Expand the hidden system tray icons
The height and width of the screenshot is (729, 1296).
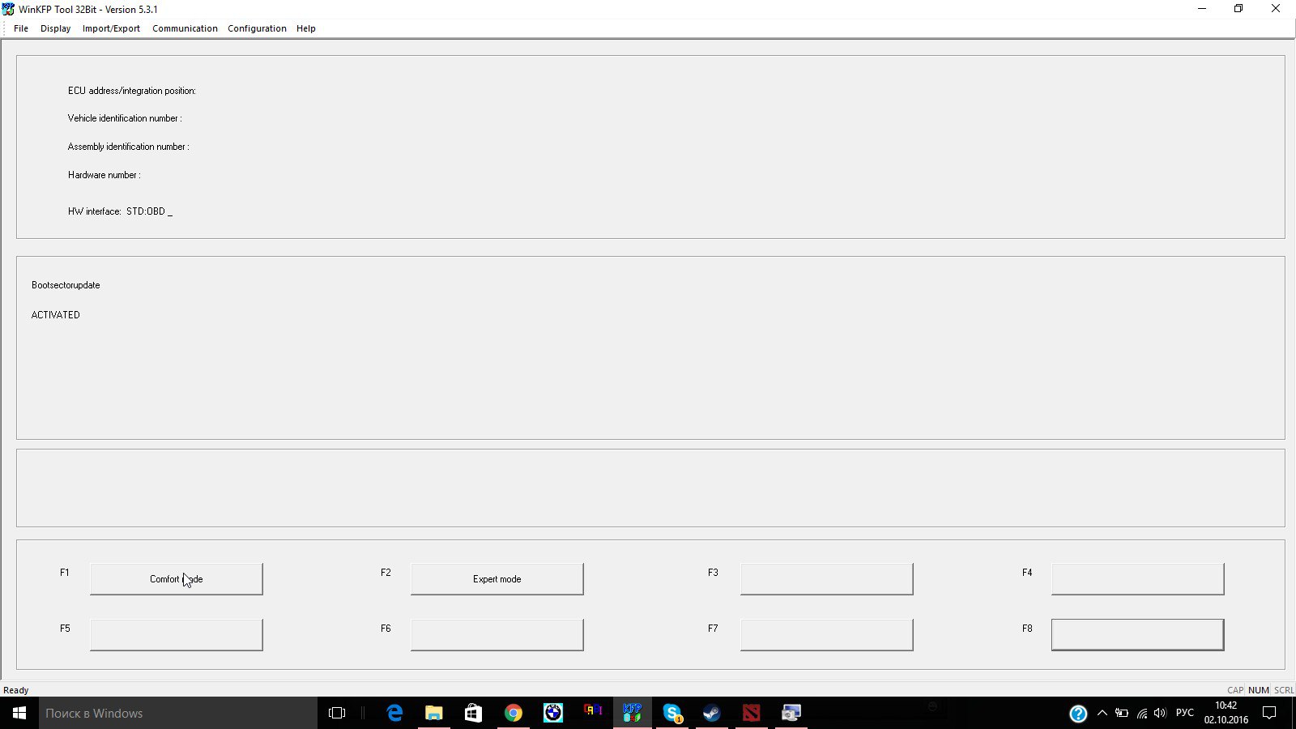click(1102, 713)
